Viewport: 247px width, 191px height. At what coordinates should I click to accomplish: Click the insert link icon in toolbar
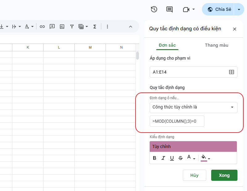pos(42,27)
